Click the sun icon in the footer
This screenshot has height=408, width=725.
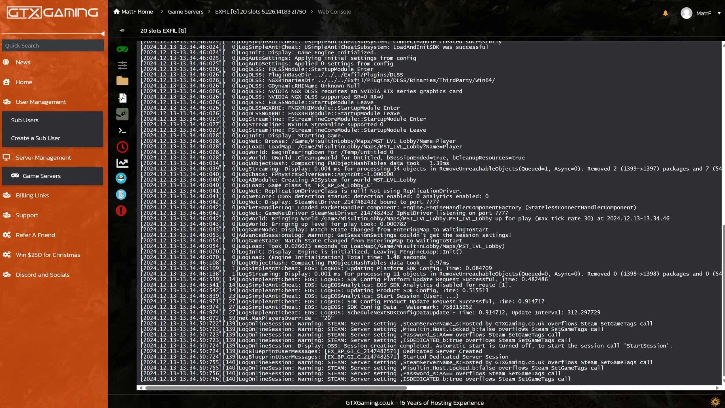[x=715, y=402]
